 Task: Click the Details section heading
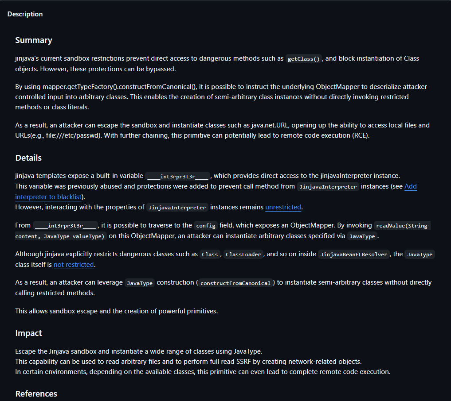(28, 158)
